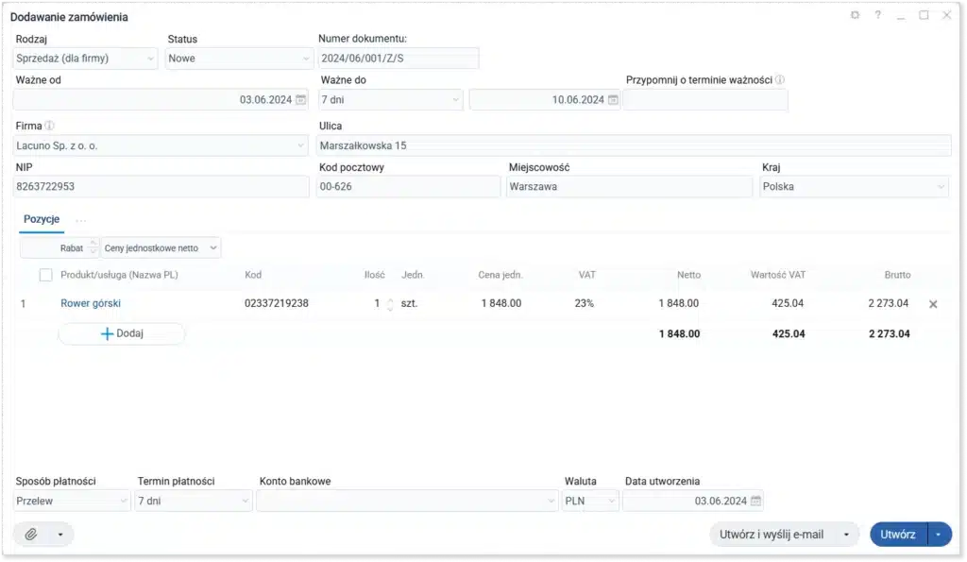This screenshot has height=562, width=967.
Task: Open calendar picker for Ważne do date
Action: click(613, 100)
